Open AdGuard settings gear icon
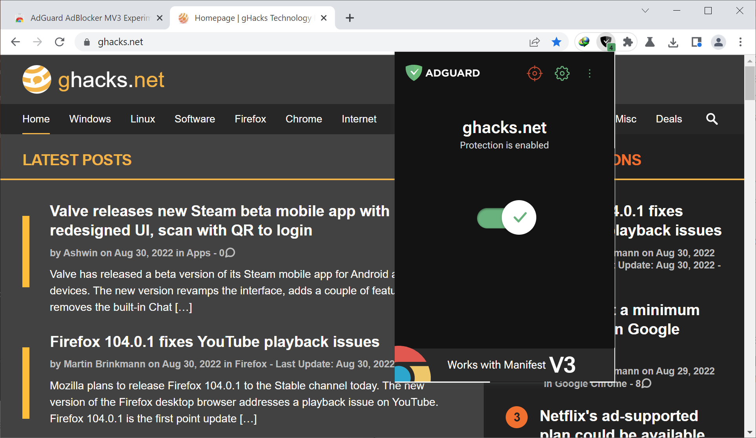Viewport: 756px width, 438px height. (x=562, y=73)
